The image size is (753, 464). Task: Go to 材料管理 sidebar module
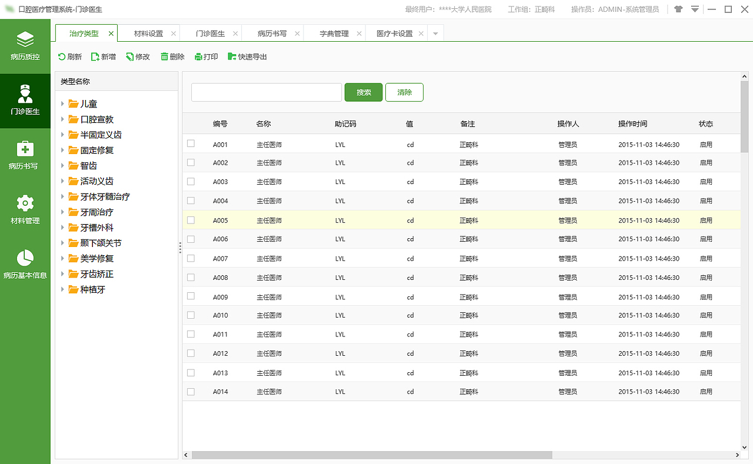25,210
